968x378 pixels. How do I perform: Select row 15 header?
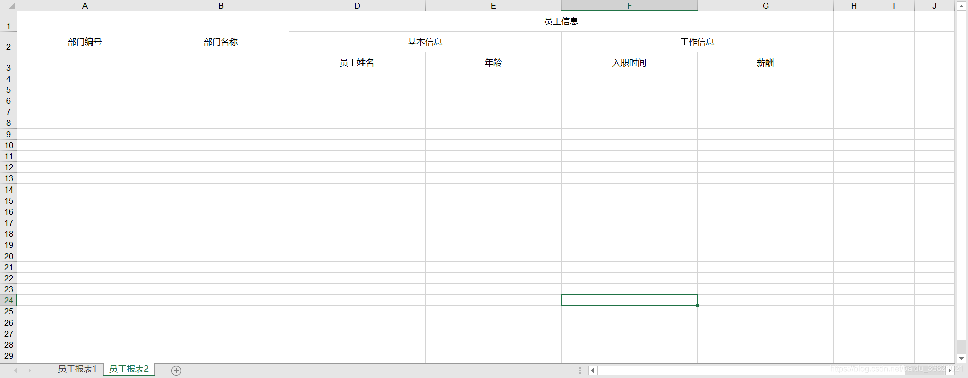tap(8, 201)
